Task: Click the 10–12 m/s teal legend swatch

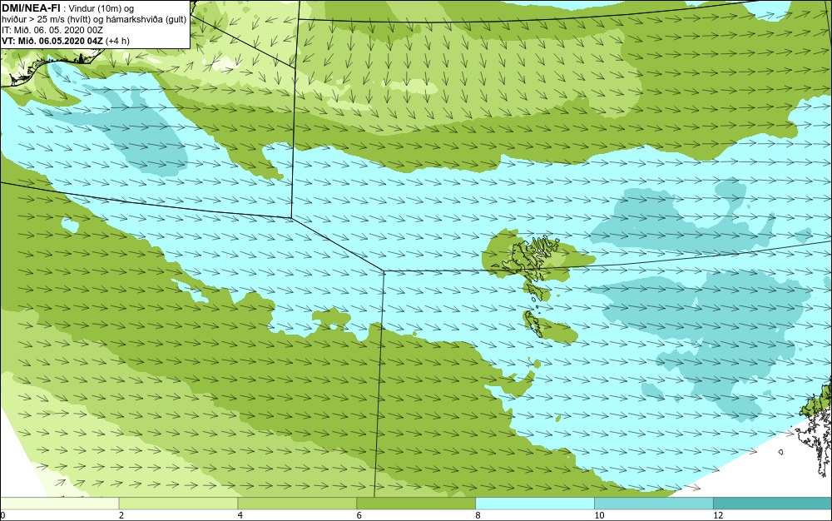Action: [654, 503]
